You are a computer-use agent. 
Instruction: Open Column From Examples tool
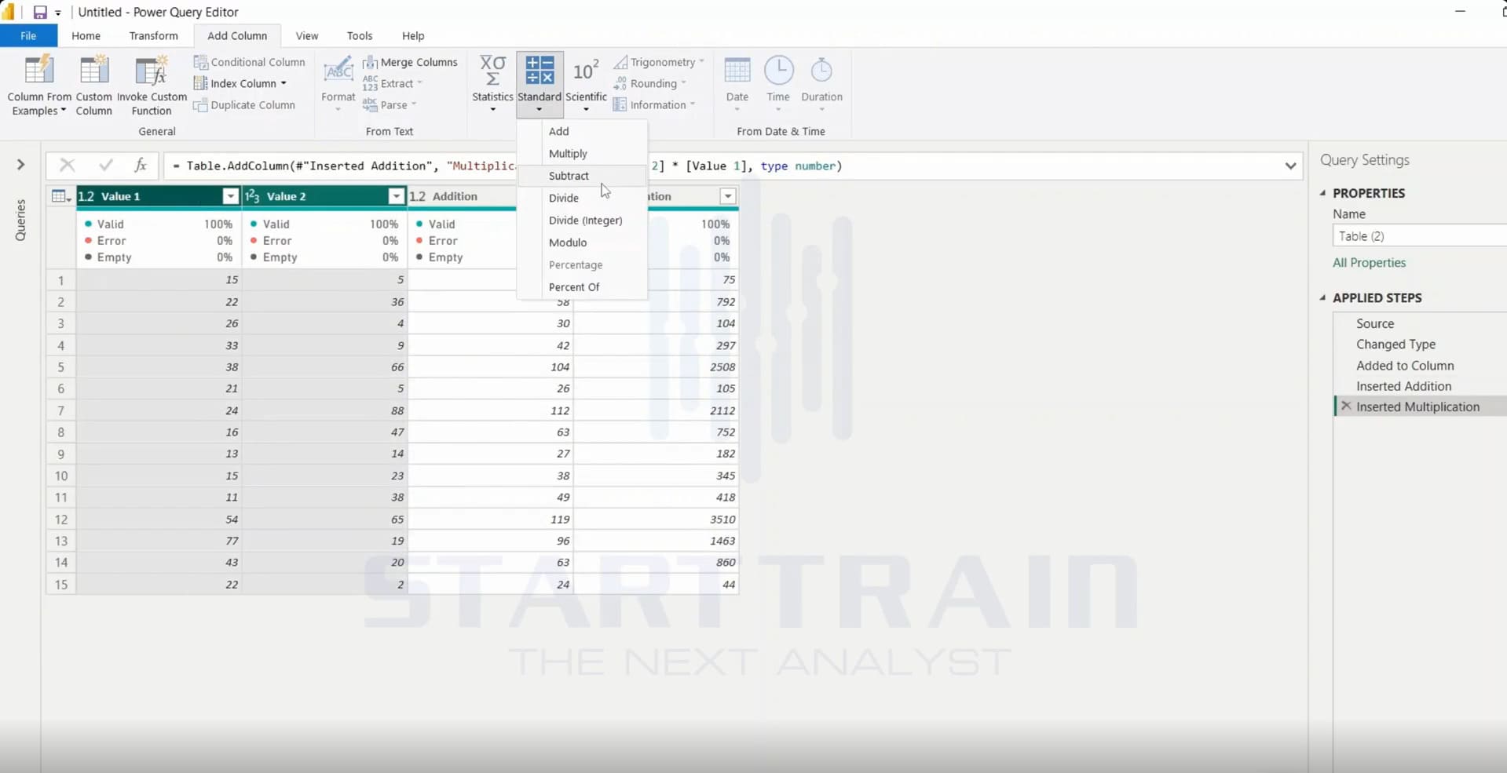click(x=38, y=86)
